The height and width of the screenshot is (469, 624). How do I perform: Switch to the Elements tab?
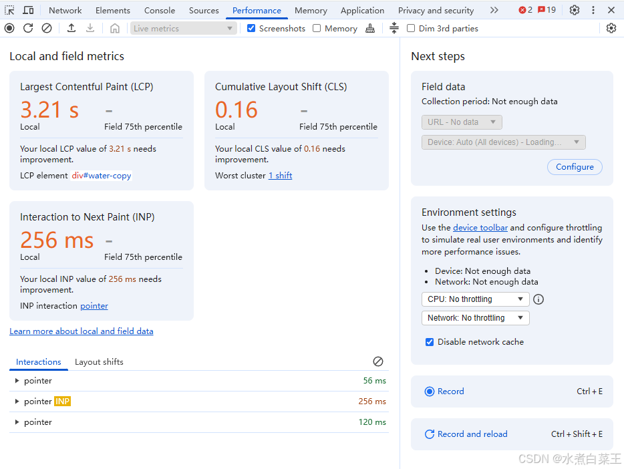pyautogui.click(x=113, y=10)
